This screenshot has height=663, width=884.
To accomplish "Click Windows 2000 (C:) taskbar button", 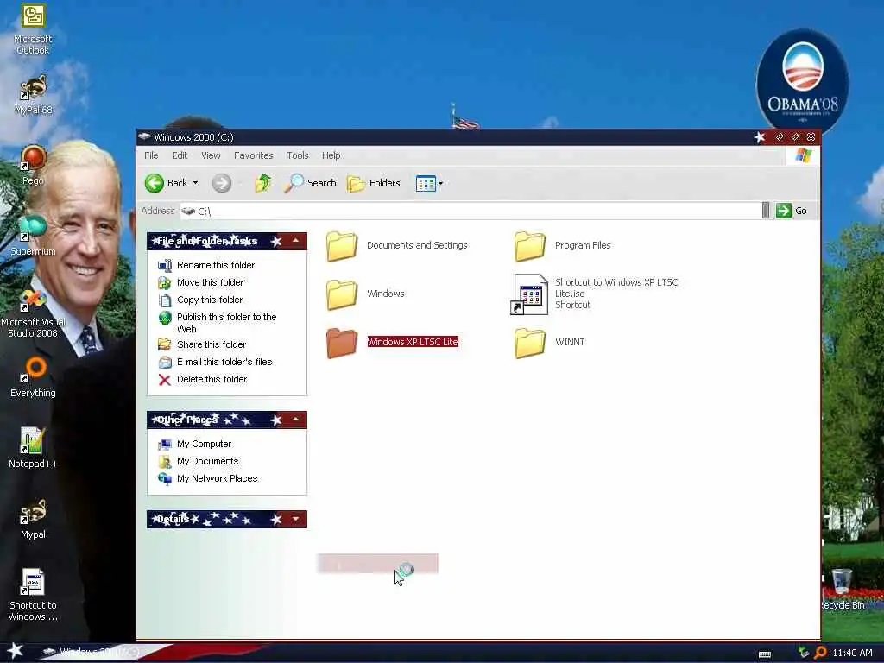I will (92, 653).
